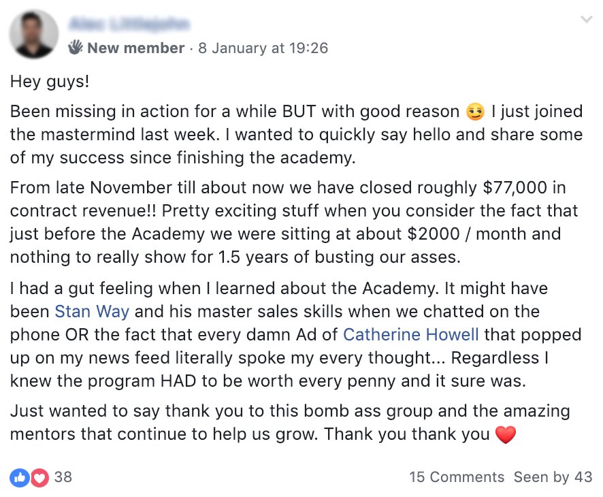Click the blue thumbs-up Like reaction icon
Image resolution: width=603 pixels, height=497 pixels.
click(20, 477)
